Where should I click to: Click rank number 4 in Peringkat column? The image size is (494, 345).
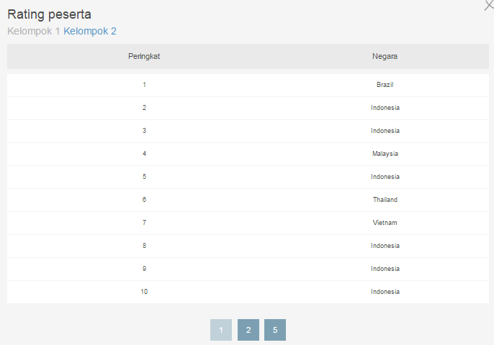pyautogui.click(x=144, y=154)
